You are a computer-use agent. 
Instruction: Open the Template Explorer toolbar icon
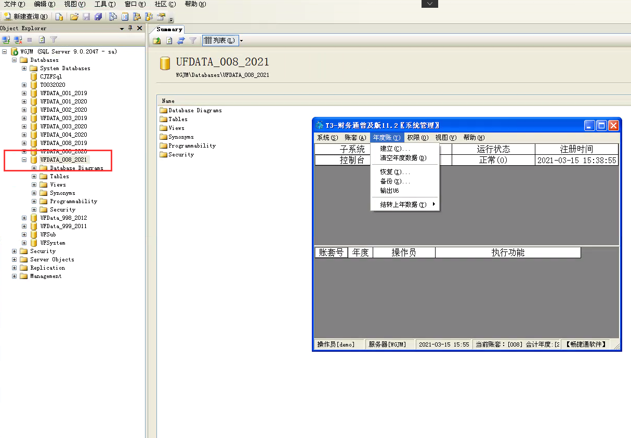pyautogui.click(x=149, y=17)
